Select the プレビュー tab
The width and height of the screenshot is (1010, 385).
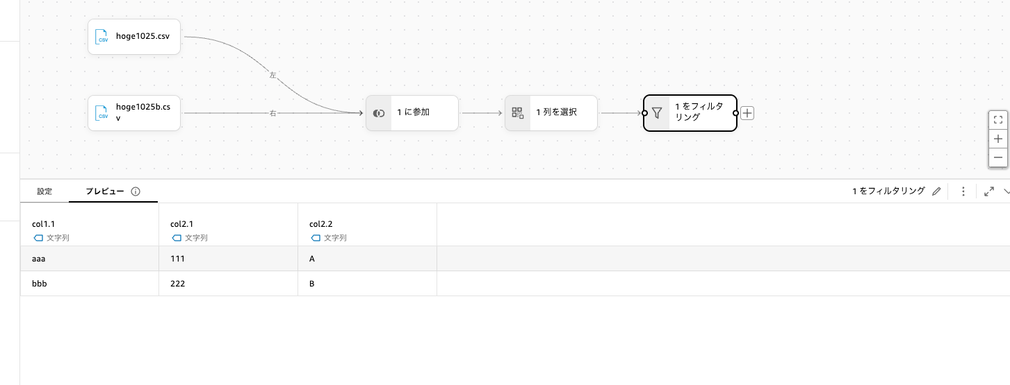(104, 191)
